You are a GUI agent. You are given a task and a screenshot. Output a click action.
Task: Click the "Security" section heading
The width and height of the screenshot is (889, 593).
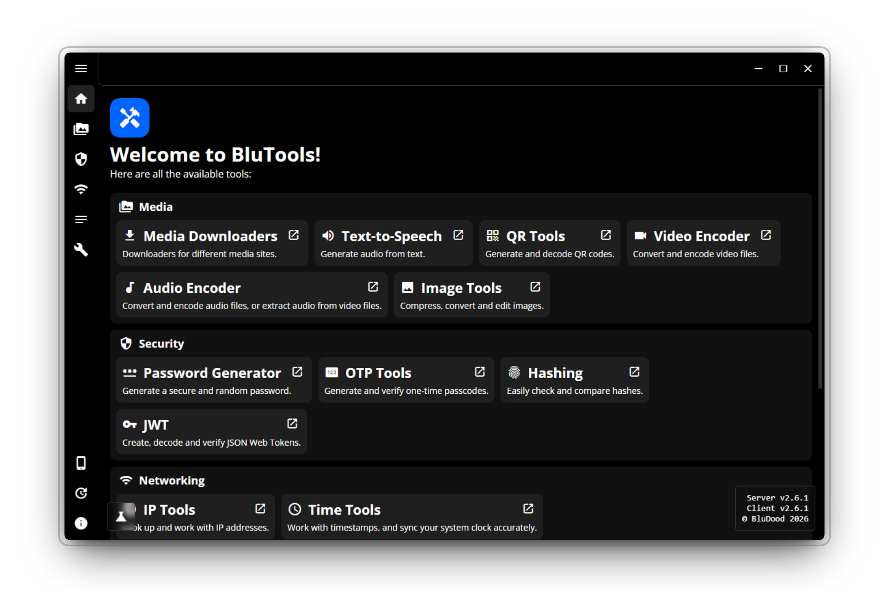(161, 344)
